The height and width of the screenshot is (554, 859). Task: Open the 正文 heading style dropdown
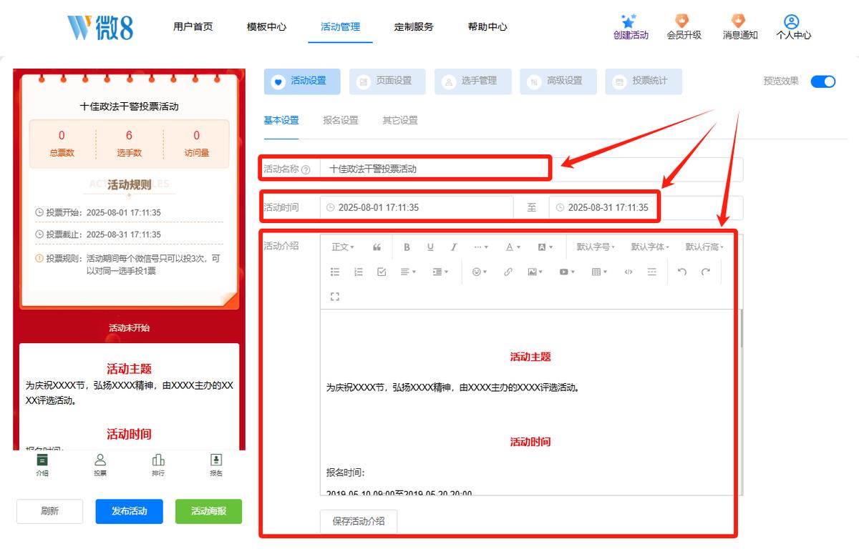tap(343, 247)
